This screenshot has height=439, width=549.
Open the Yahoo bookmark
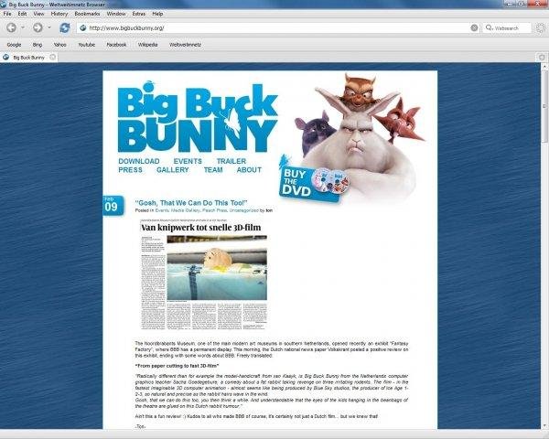click(x=59, y=45)
